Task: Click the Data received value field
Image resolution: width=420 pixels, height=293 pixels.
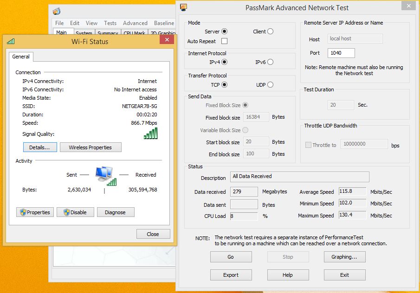Action: click(244, 191)
